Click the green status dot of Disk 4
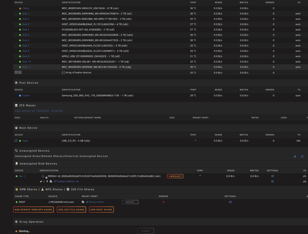 pyautogui.click(x=20, y=30)
